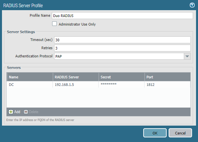The width and height of the screenshot is (198, 142).
Task: Click the masked secret asterisks link
Action: coord(109,85)
